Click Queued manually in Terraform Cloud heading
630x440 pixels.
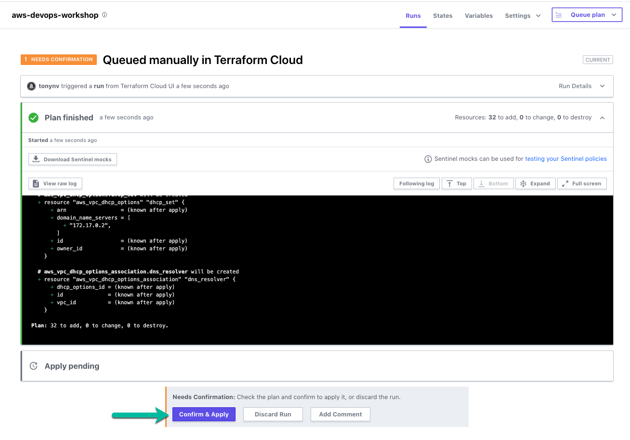203,60
